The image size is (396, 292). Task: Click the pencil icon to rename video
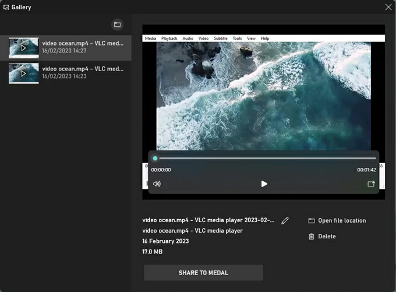[285, 221]
